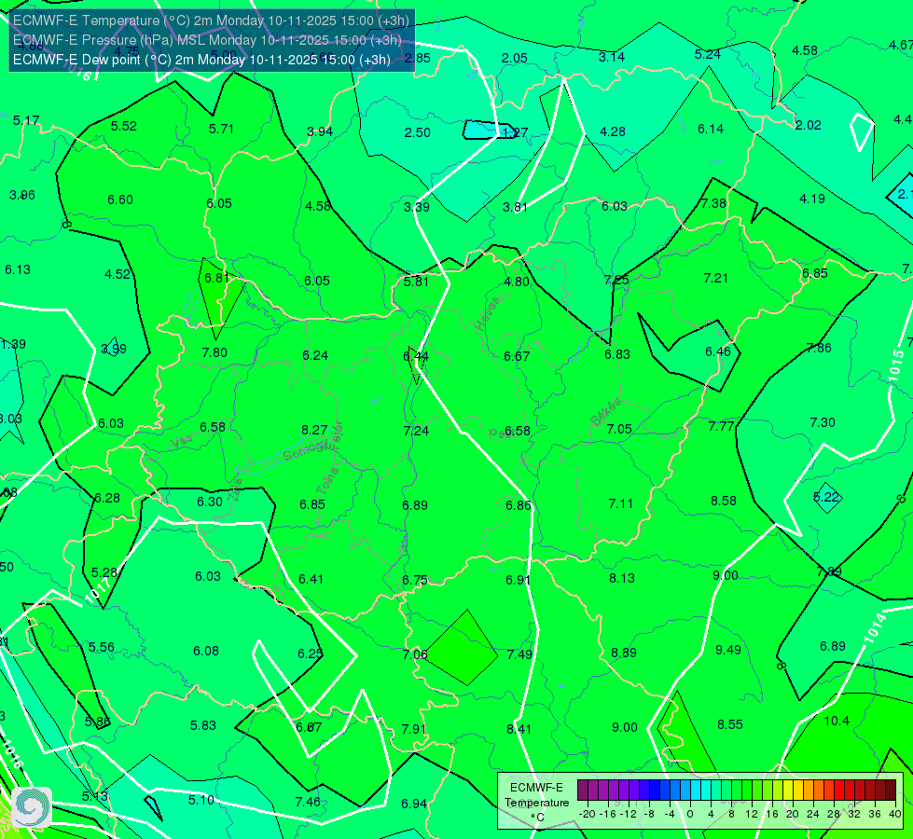Click the 6.46 temperature value
Viewport: 913px width, 839px height.
(x=717, y=351)
